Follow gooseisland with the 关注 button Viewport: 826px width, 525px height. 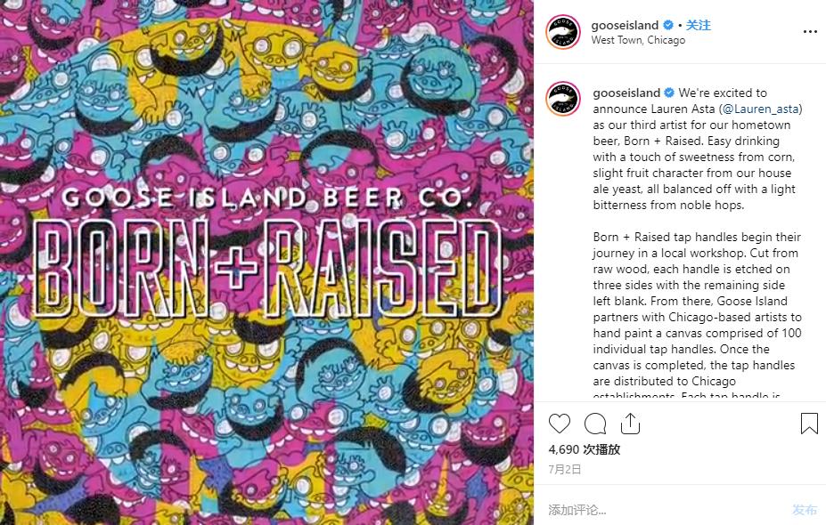[699, 25]
